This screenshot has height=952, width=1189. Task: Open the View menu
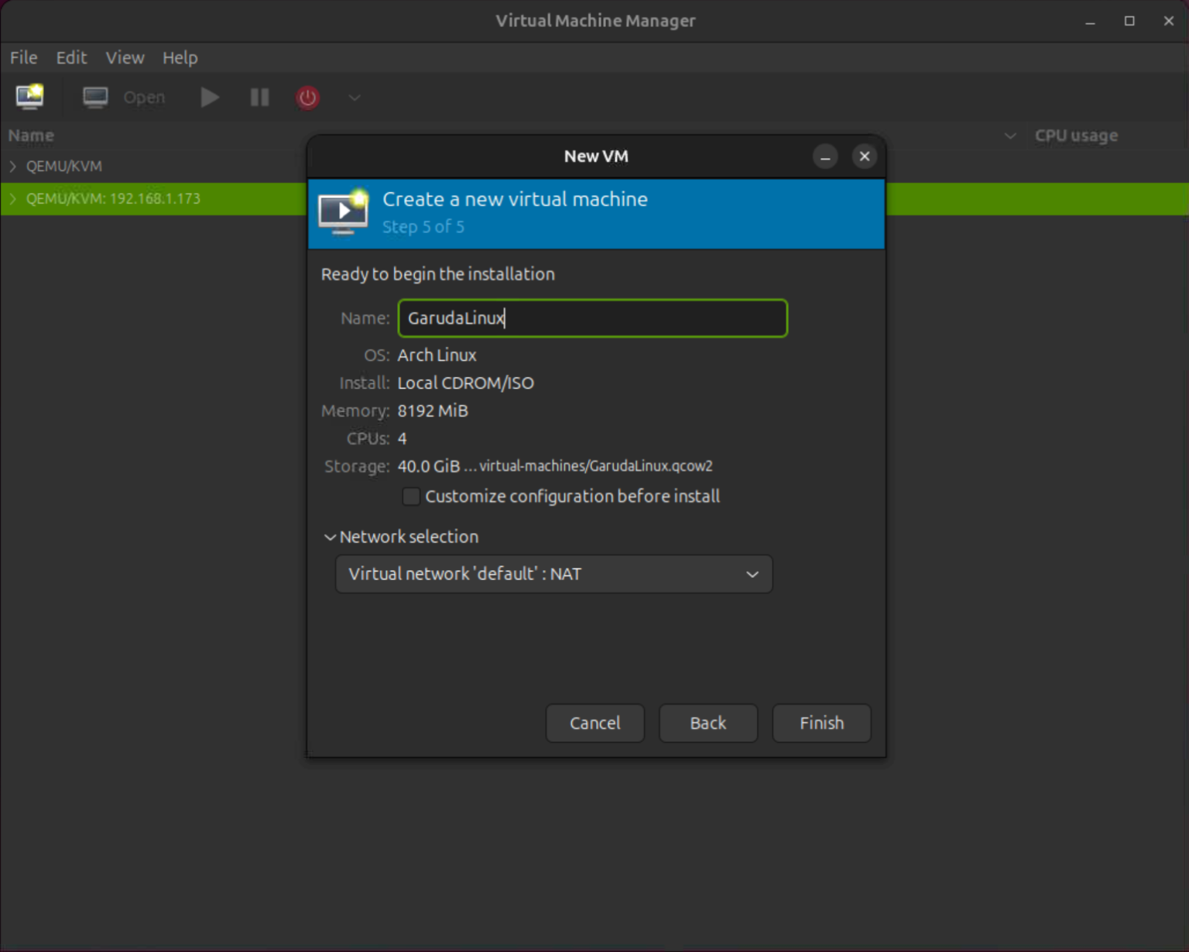pos(125,57)
